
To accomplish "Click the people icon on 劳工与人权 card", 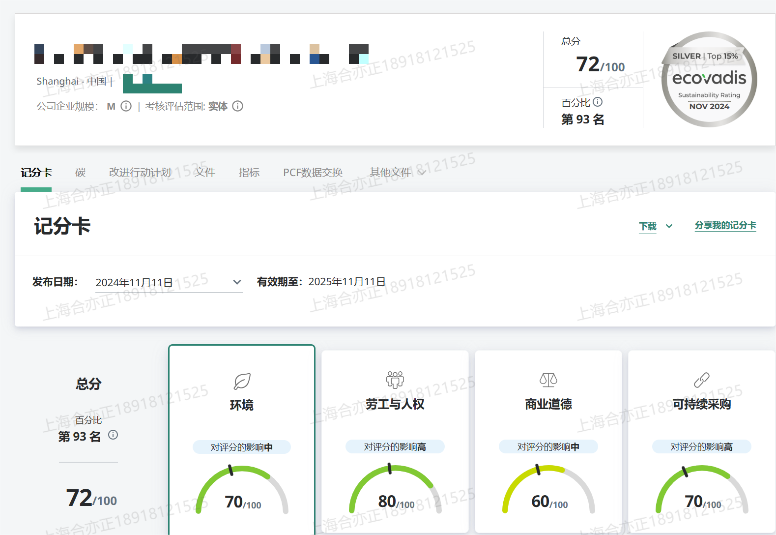I will [x=395, y=380].
